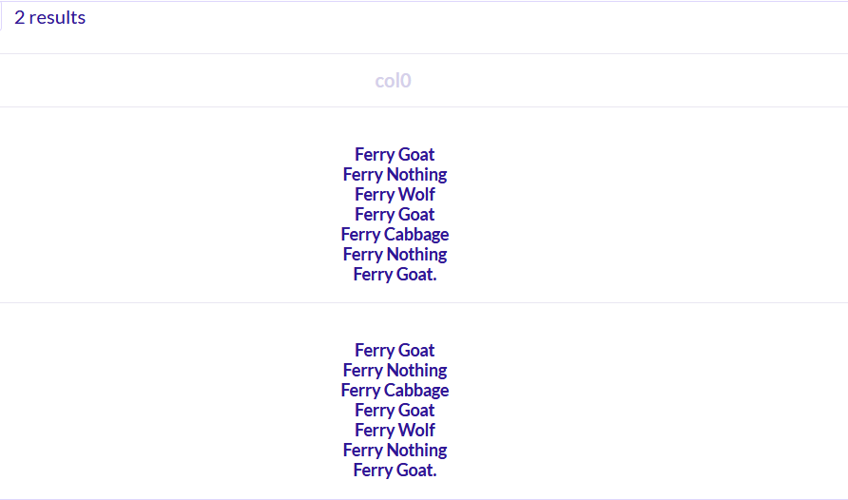This screenshot has height=500, width=848.
Task: Click the first Ferry Goat line in first result
Action: tap(395, 155)
